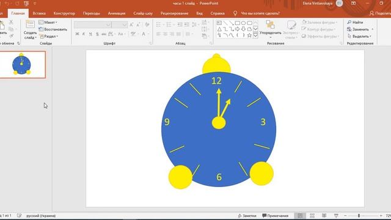
Task: Open Контур фигуры outline dropdown
Action: pyautogui.click(x=318, y=29)
